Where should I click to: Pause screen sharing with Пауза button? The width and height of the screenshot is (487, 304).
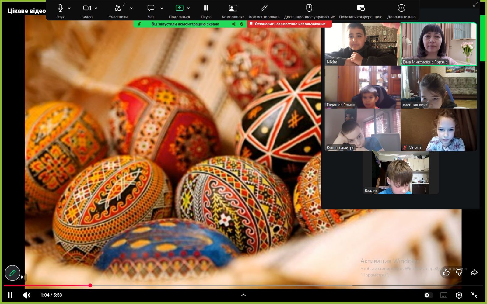(x=206, y=8)
